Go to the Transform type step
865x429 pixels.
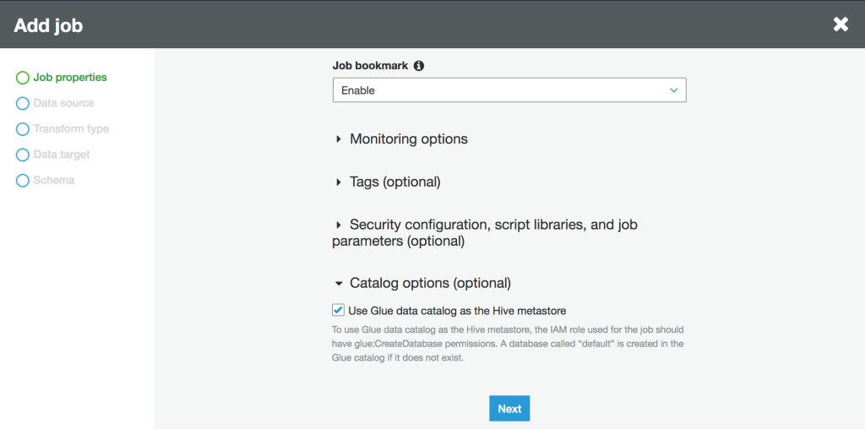[71, 129]
